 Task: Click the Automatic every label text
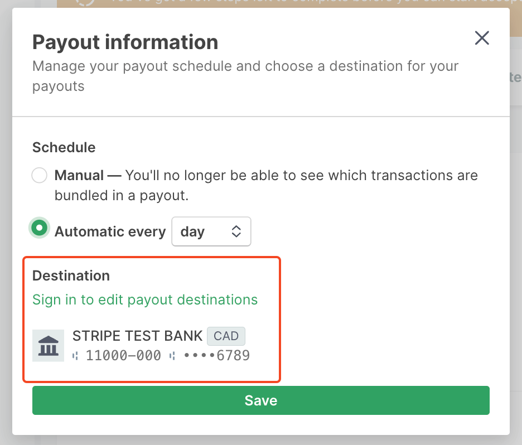(110, 231)
